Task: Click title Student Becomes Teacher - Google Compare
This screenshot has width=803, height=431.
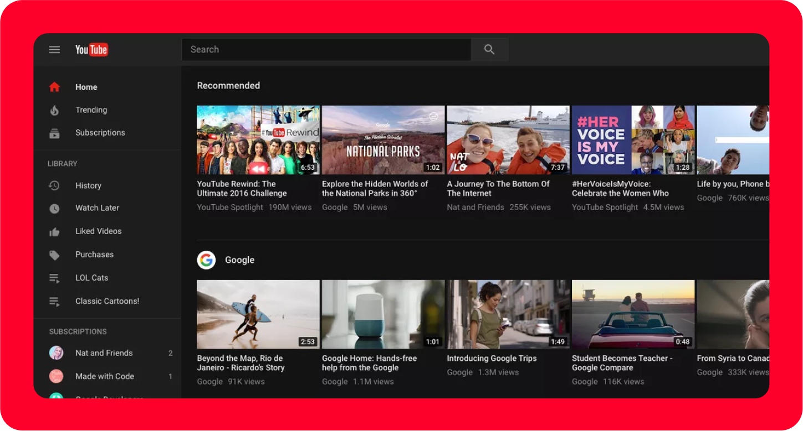Action: point(622,363)
